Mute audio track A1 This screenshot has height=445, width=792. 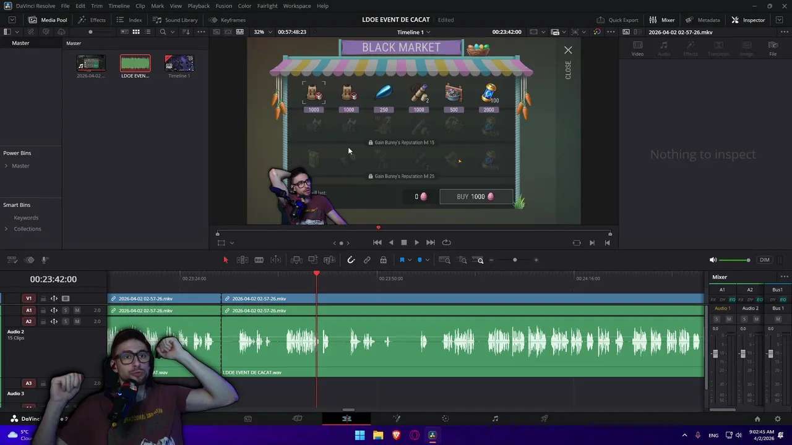point(77,310)
